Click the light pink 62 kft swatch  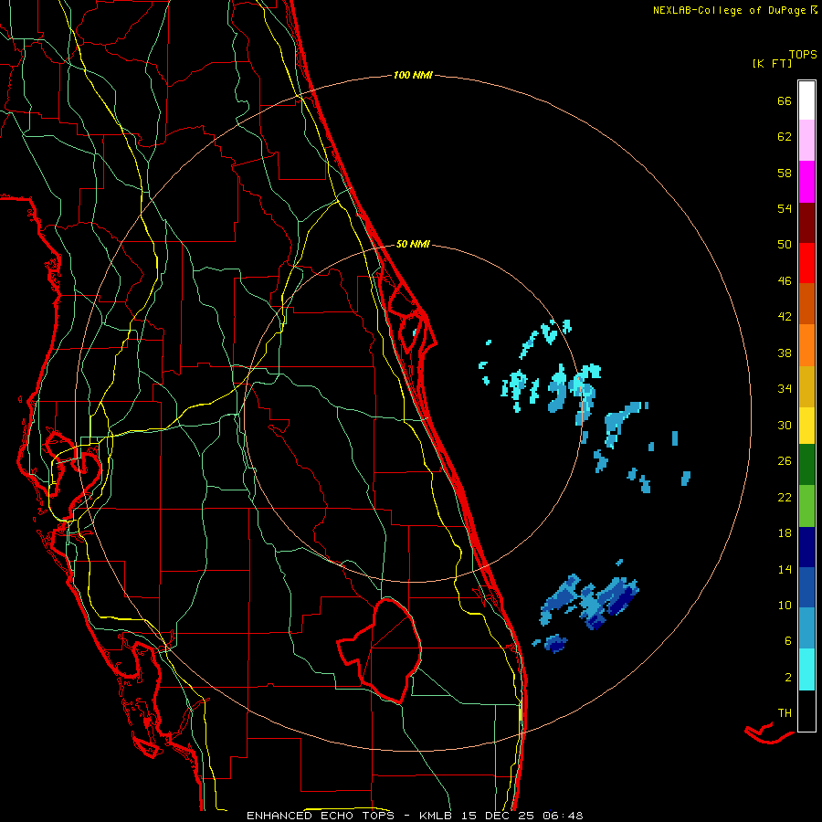[806, 141]
